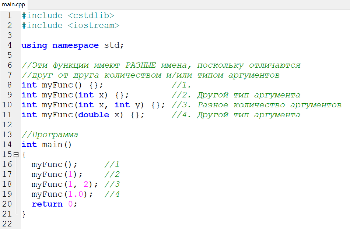Click line number 22 in gutter

point(7,223)
